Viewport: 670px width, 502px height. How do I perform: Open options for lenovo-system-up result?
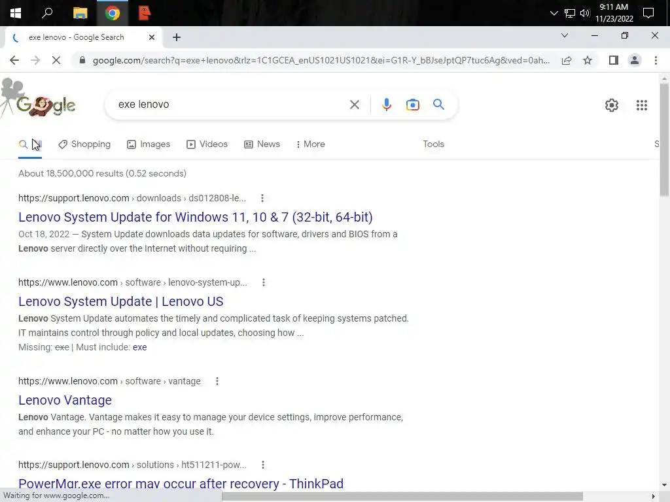[264, 282]
